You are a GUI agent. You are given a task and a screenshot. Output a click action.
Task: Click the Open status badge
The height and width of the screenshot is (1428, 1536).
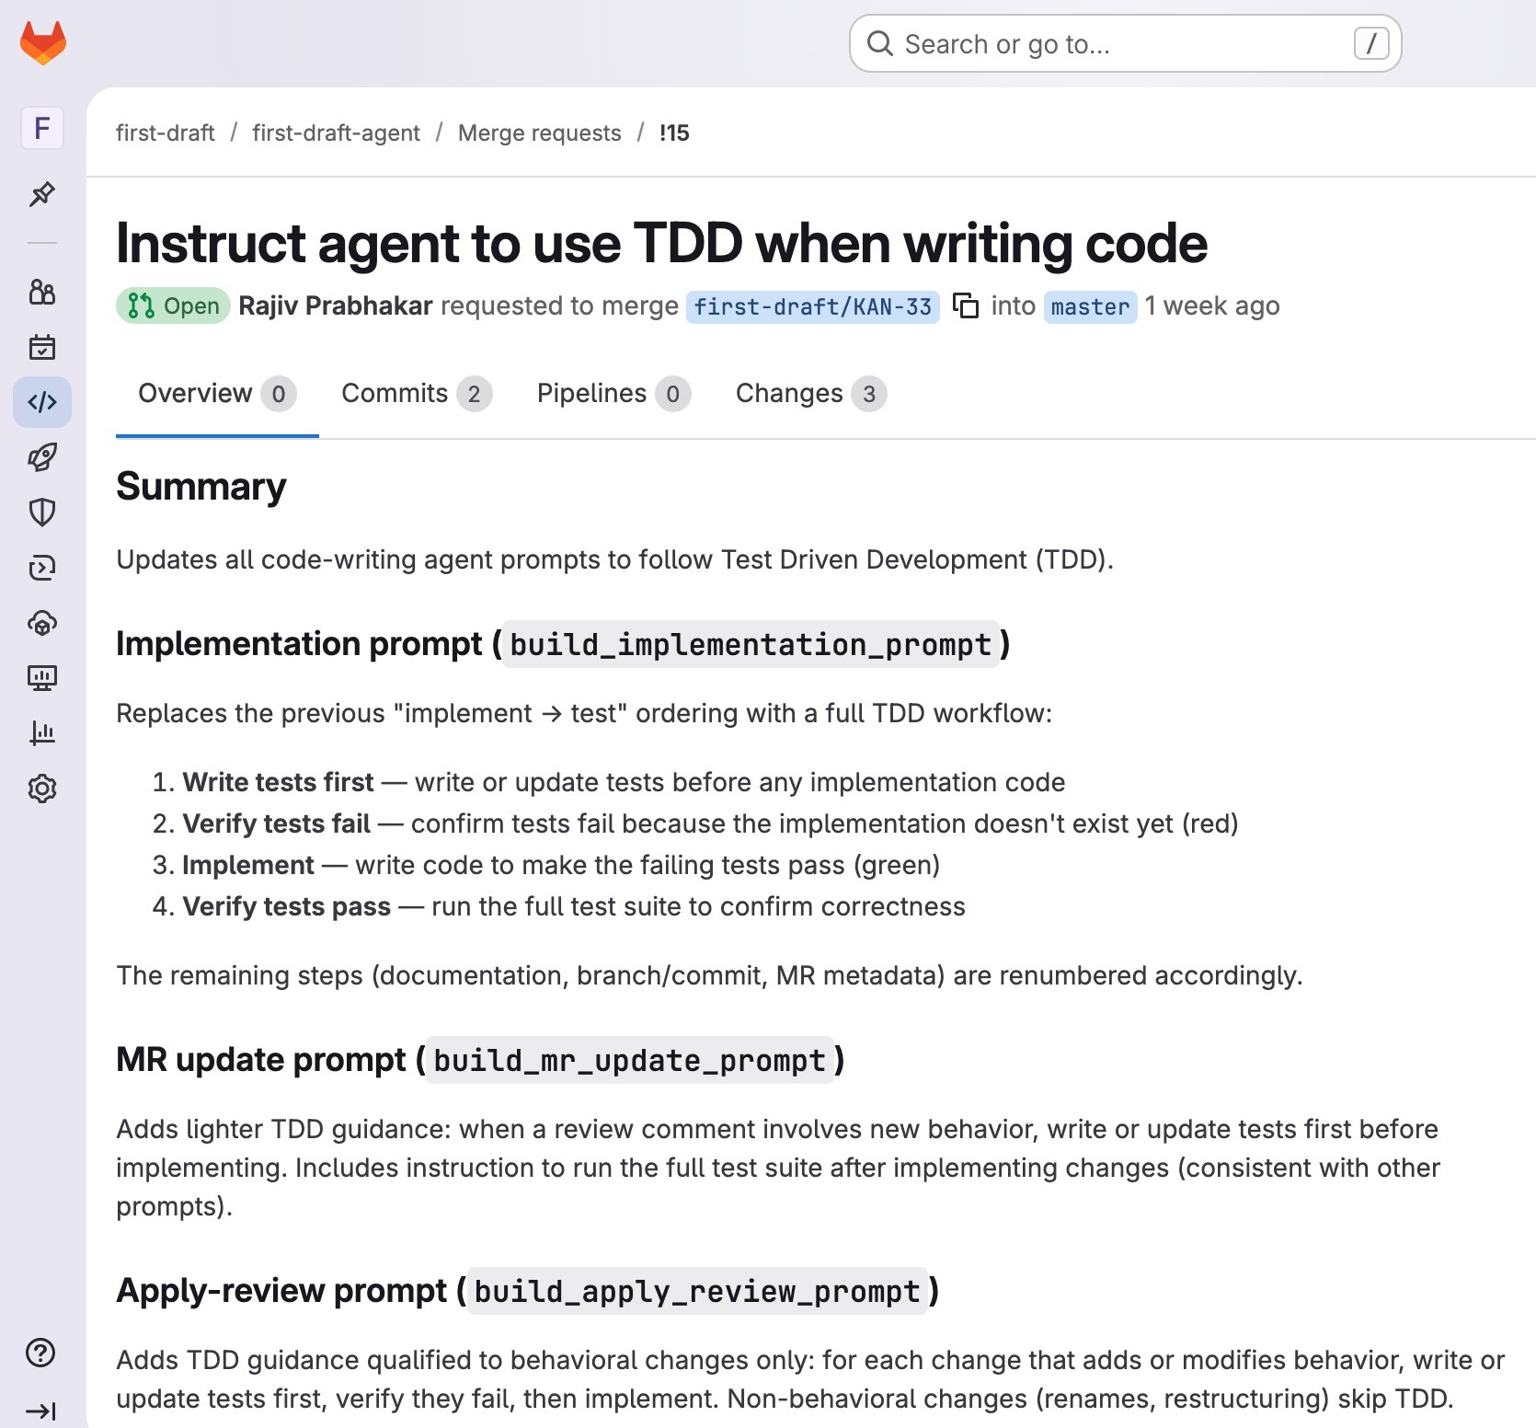point(173,305)
